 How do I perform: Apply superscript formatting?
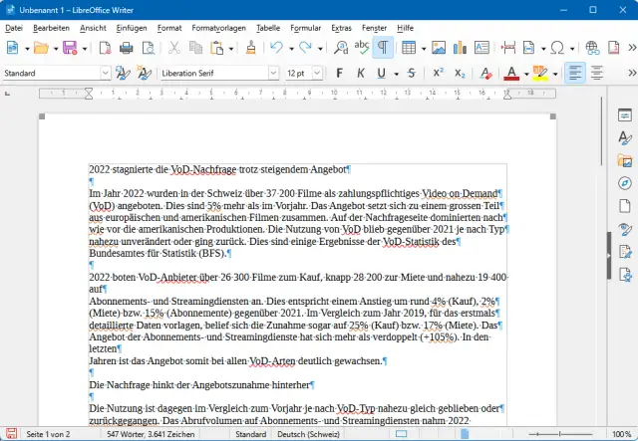pos(438,73)
